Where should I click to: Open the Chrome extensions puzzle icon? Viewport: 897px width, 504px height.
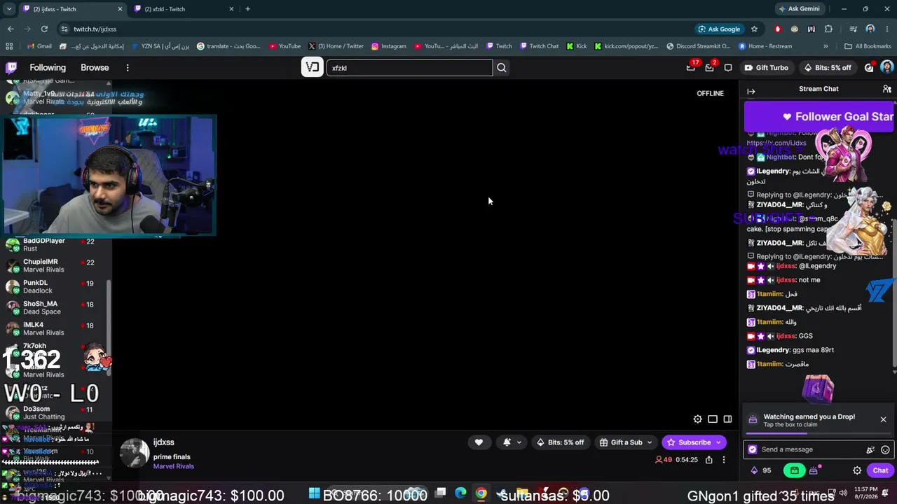pyautogui.click(x=828, y=29)
